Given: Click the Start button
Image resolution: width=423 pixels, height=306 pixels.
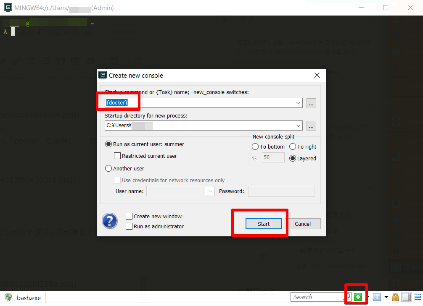Looking at the screenshot, I should (x=263, y=224).
